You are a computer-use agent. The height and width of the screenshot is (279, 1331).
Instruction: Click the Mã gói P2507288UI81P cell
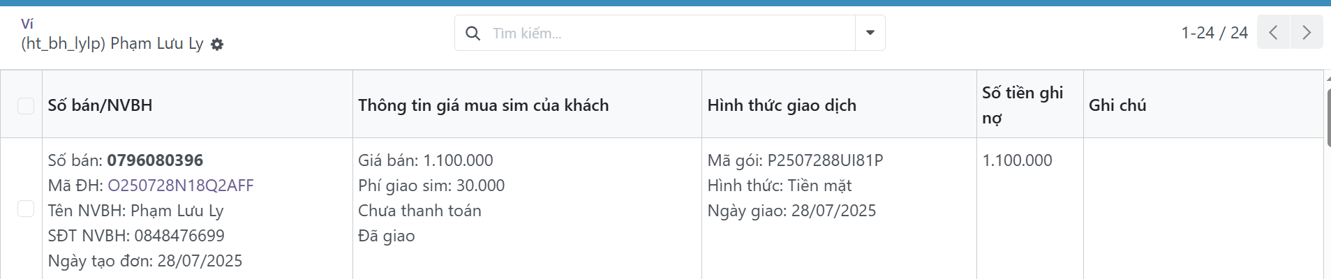click(795, 160)
